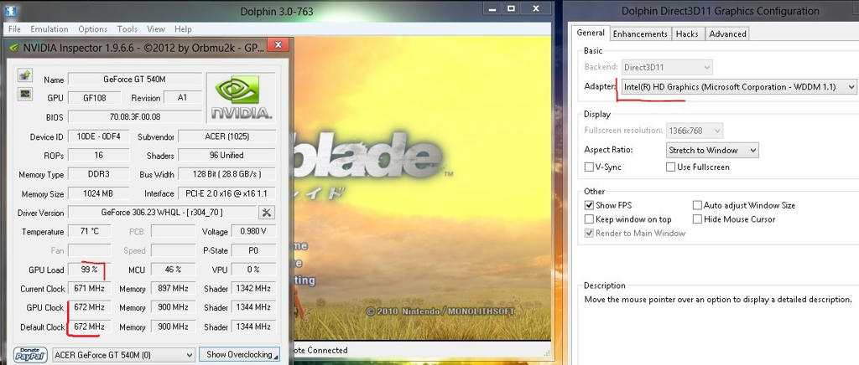This screenshot has width=859, height=365.
Task: Toggle Keep window on top
Action: pyautogui.click(x=589, y=219)
